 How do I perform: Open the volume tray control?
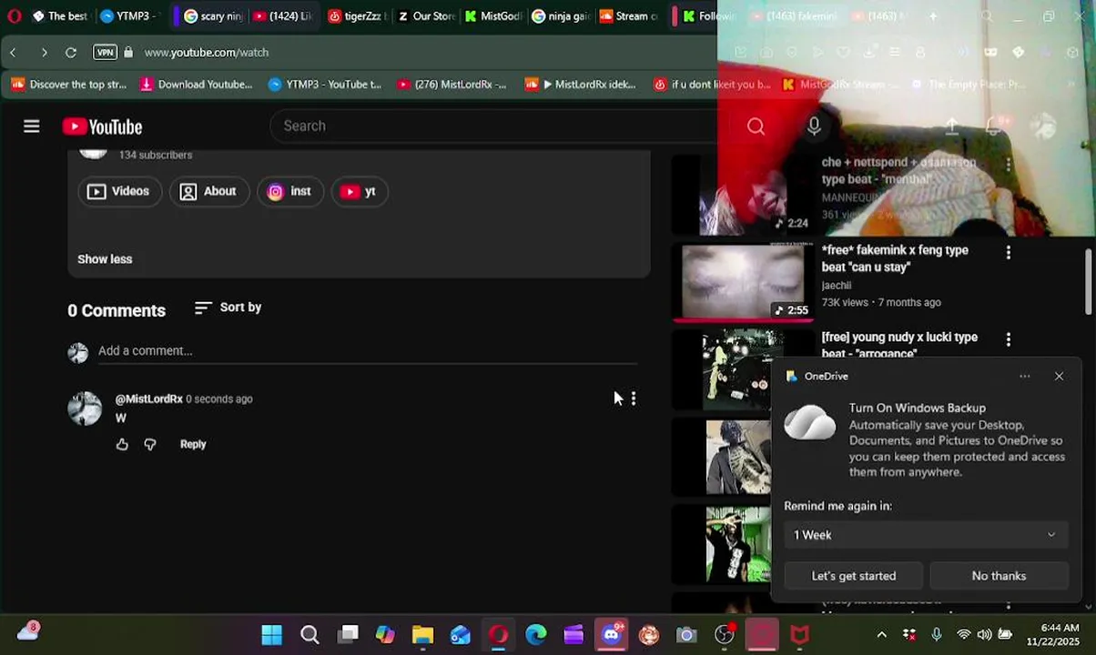[x=984, y=635]
